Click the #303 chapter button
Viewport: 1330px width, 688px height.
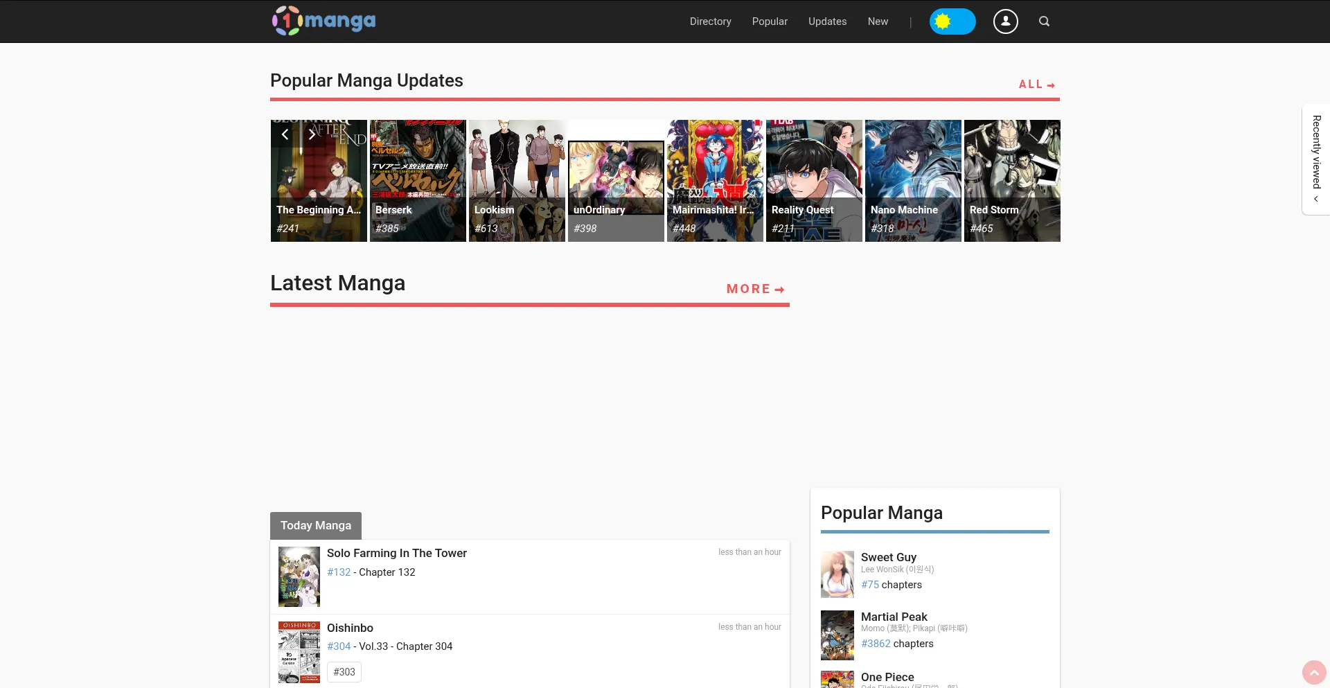click(x=344, y=672)
